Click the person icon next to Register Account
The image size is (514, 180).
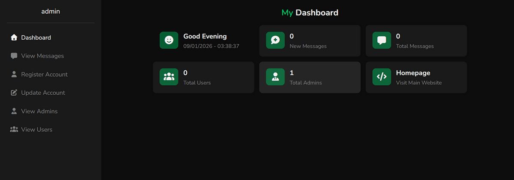(x=14, y=74)
